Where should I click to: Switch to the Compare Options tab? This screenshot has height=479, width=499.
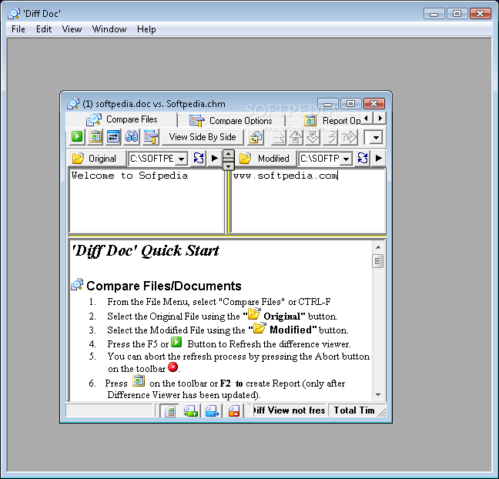(231, 121)
